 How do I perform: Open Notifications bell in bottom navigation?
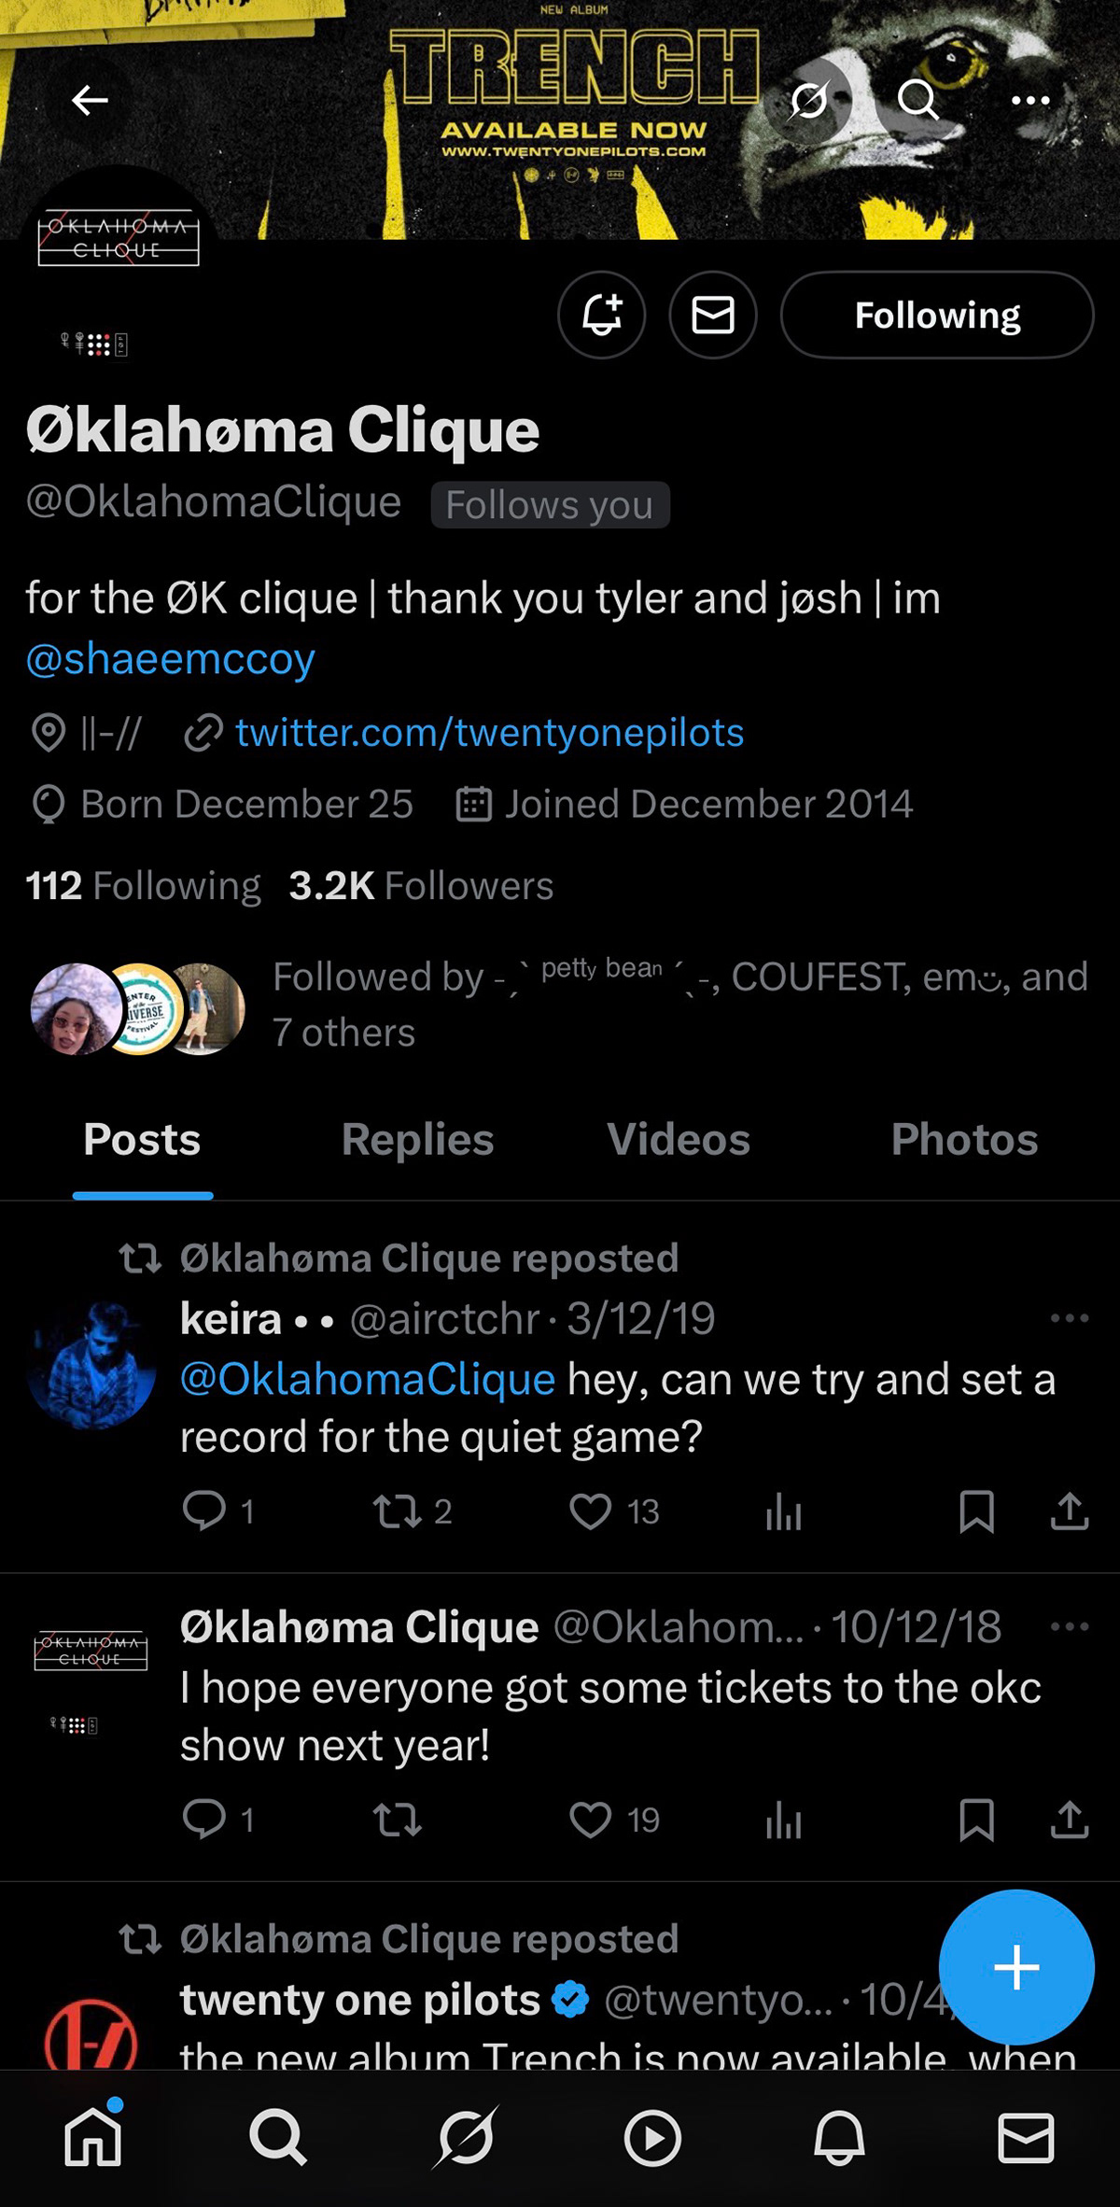(839, 2137)
